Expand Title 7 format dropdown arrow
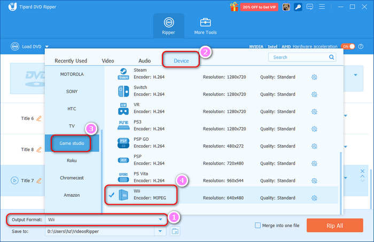The height and width of the screenshot is (242, 374). [345, 178]
